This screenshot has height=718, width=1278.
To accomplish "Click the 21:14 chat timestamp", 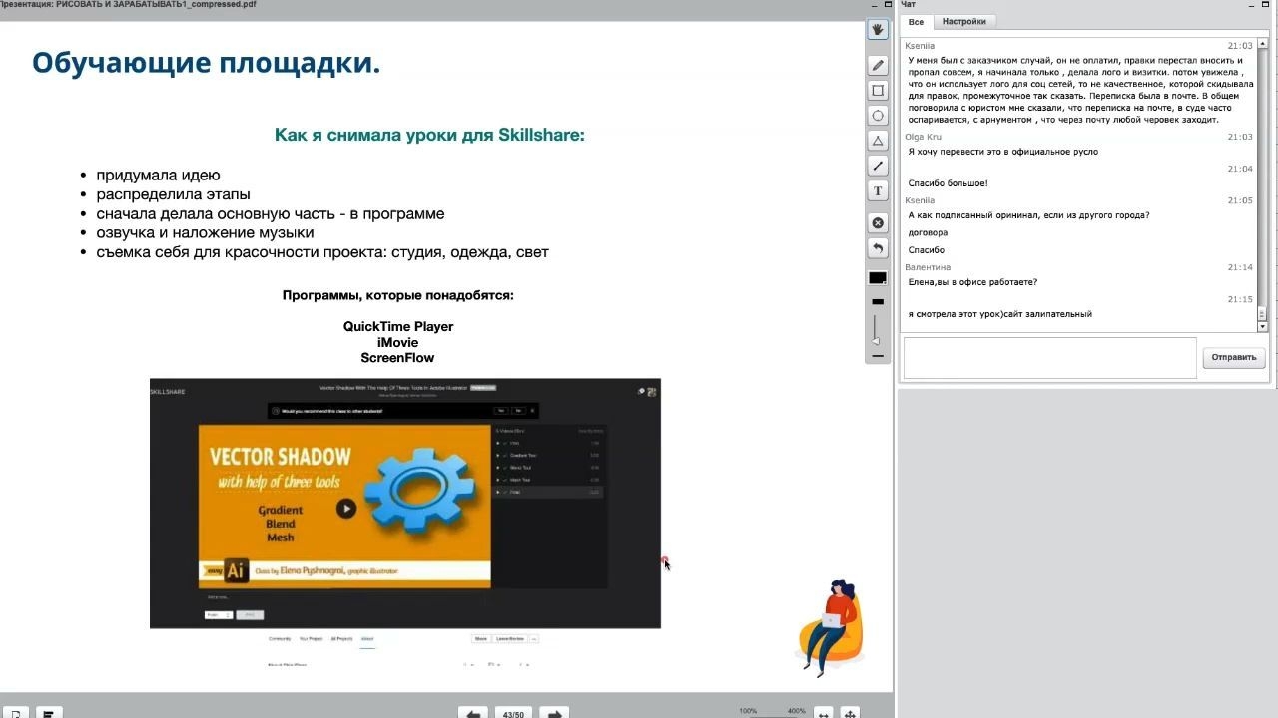I will [x=1240, y=268].
